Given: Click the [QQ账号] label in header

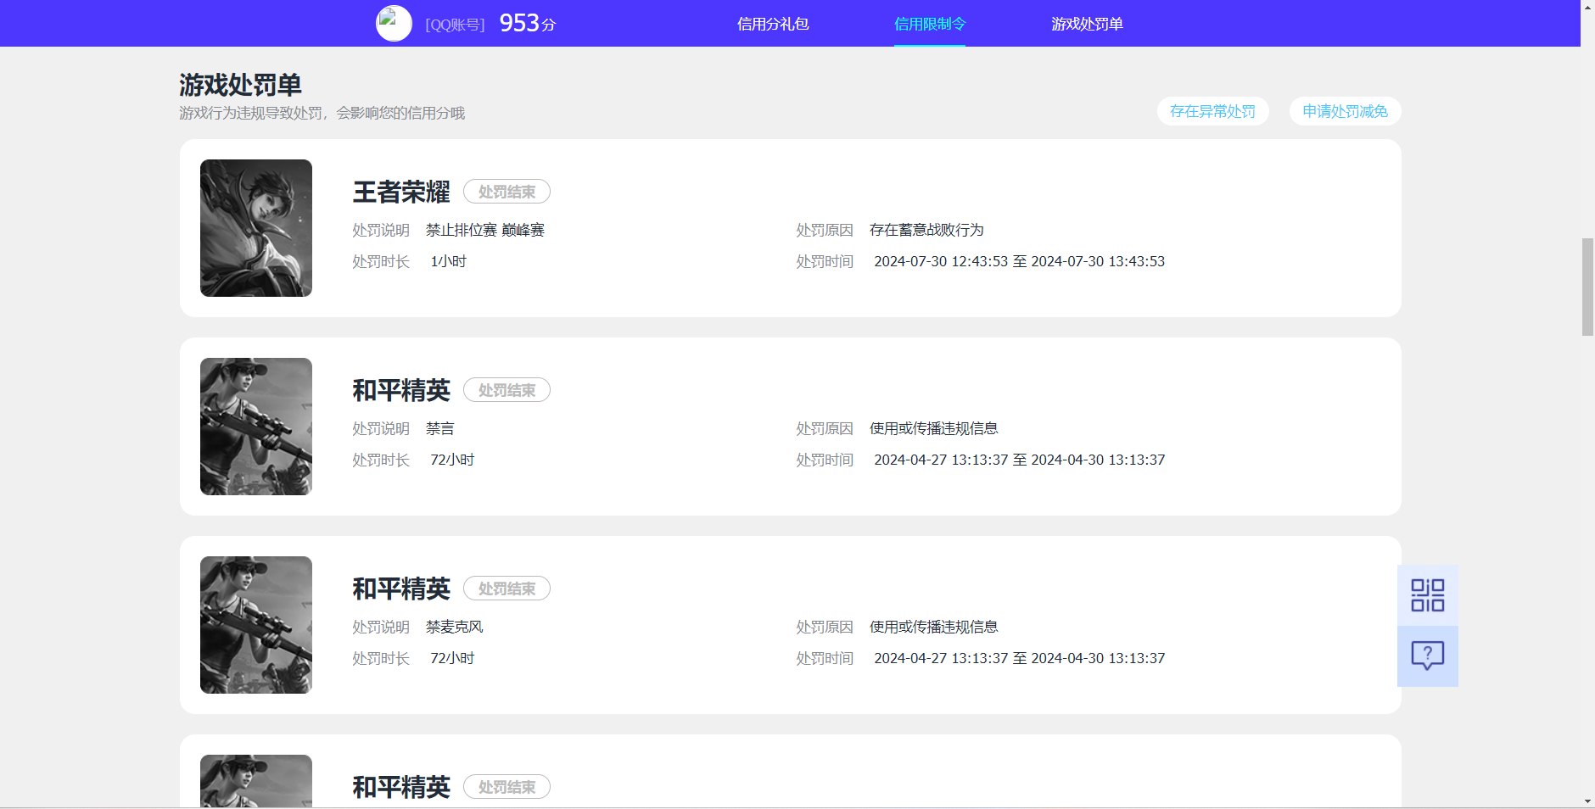Looking at the screenshot, I should click(455, 25).
